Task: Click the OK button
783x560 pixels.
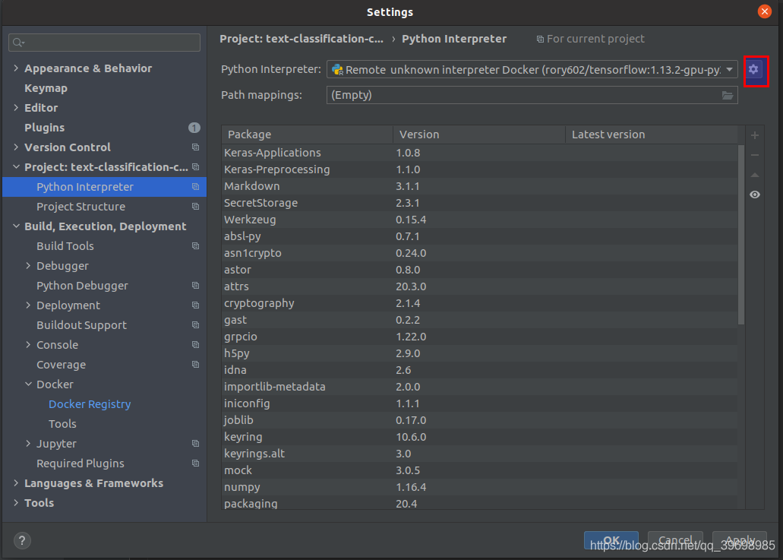Action: [611, 540]
